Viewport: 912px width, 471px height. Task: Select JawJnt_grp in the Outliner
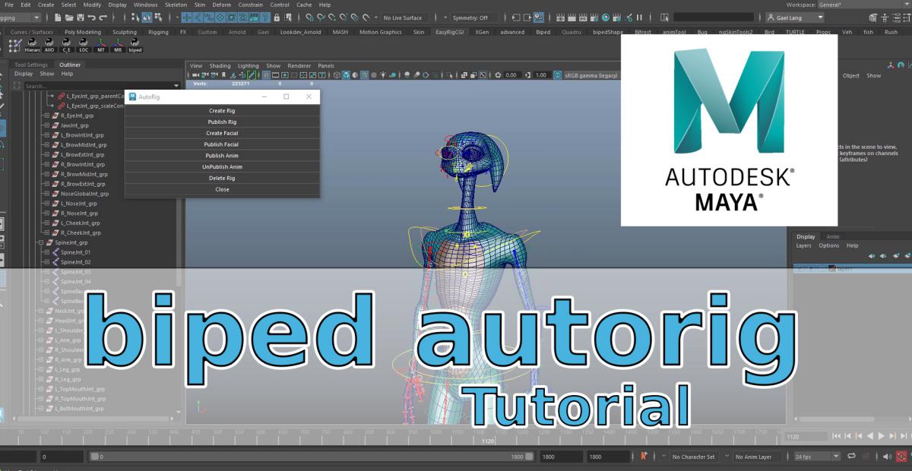[x=74, y=125]
